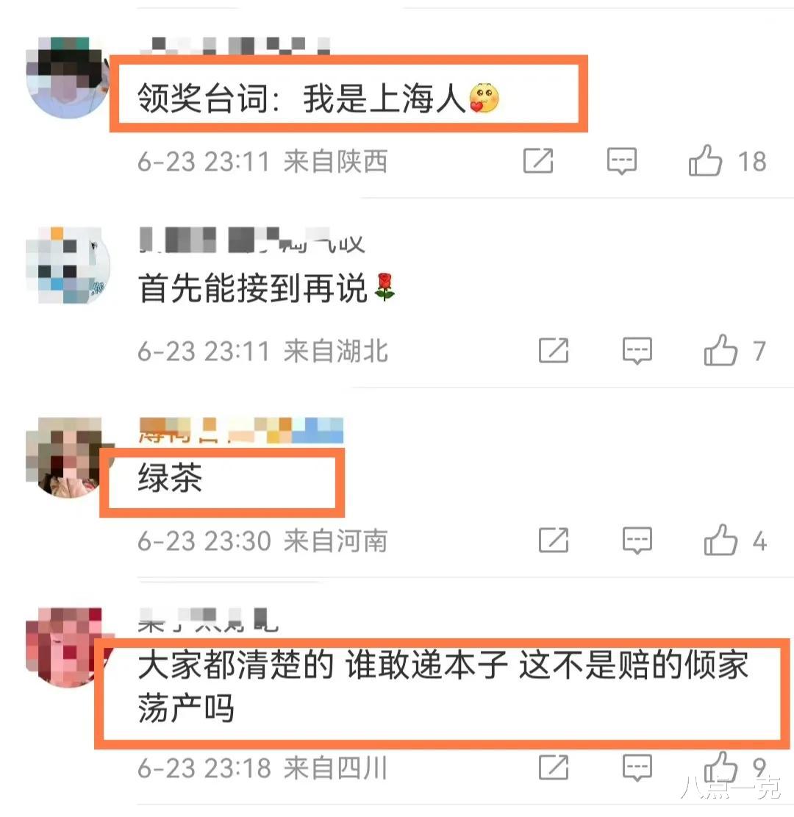
Task: Select the comment text 领奖台词
Action: [x=203, y=98]
